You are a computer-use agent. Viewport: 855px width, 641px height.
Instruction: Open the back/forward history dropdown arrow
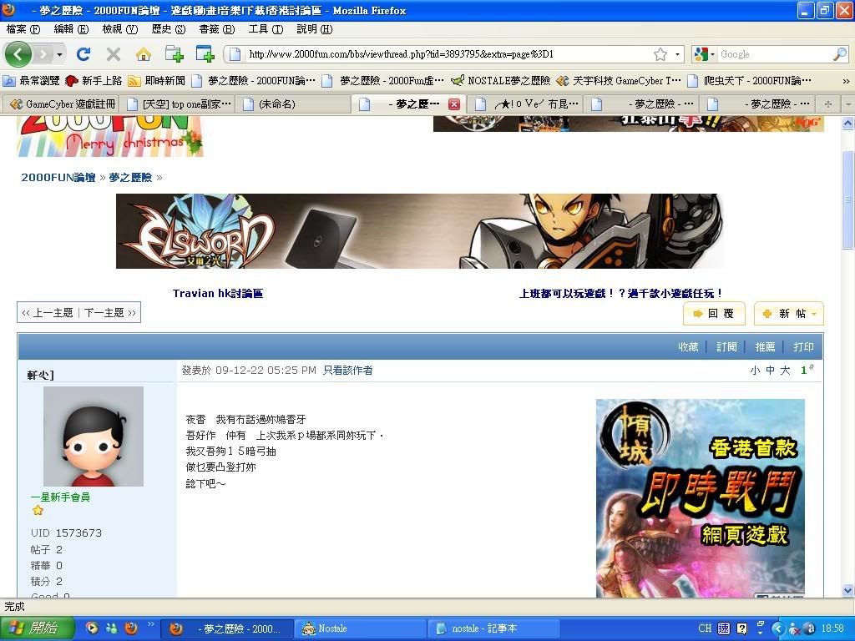click(x=59, y=54)
